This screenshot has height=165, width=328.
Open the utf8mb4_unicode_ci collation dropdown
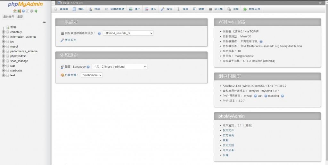[128, 33]
